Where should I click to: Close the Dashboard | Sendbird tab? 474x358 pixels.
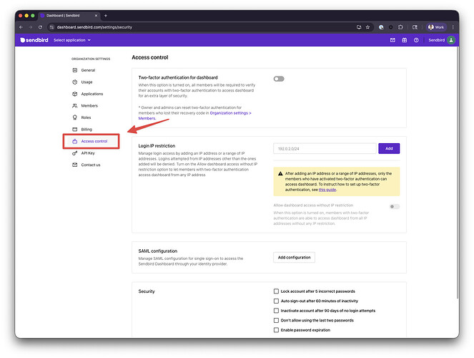click(96, 16)
